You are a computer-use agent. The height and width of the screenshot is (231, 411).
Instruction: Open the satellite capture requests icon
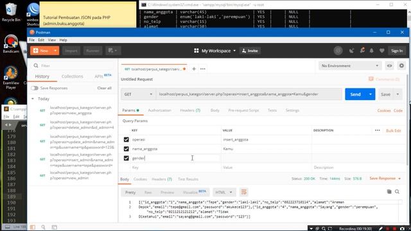351,51
